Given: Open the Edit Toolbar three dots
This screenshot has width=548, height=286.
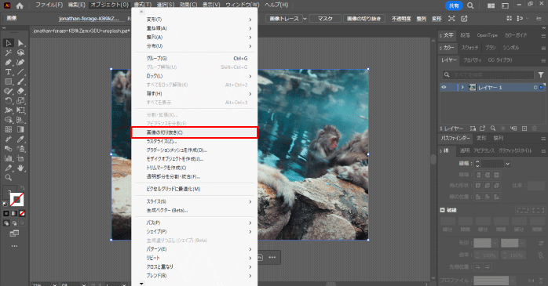Looking at the screenshot, I should (14, 246).
